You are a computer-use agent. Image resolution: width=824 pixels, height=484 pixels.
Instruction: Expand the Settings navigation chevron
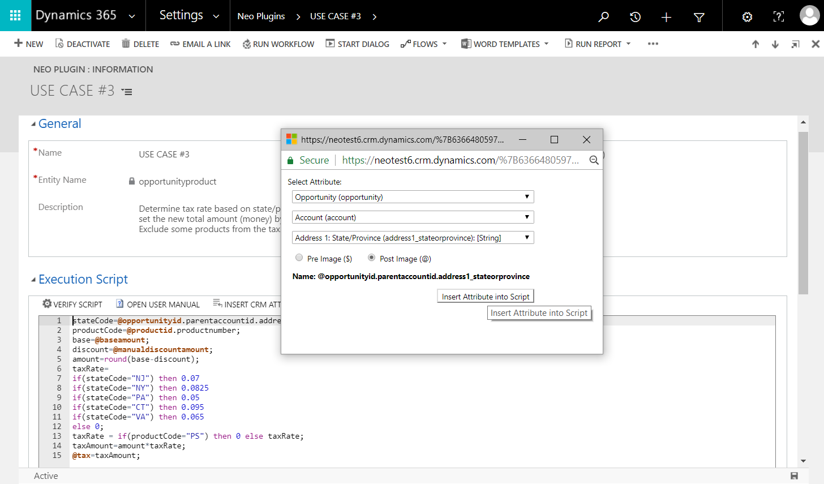coord(216,16)
